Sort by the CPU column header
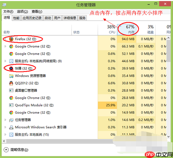This screenshot has height=158, width=173. coord(107,30)
